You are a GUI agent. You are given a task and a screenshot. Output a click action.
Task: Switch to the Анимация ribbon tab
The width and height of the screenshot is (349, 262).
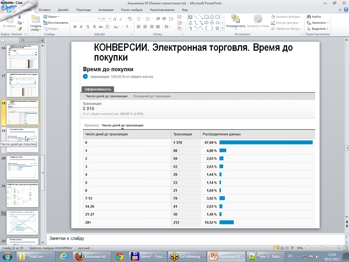pos(106,10)
